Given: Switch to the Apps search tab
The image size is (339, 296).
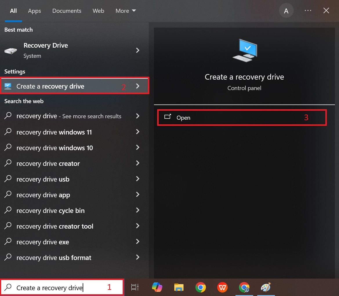Looking at the screenshot, I should click(34, 11).
